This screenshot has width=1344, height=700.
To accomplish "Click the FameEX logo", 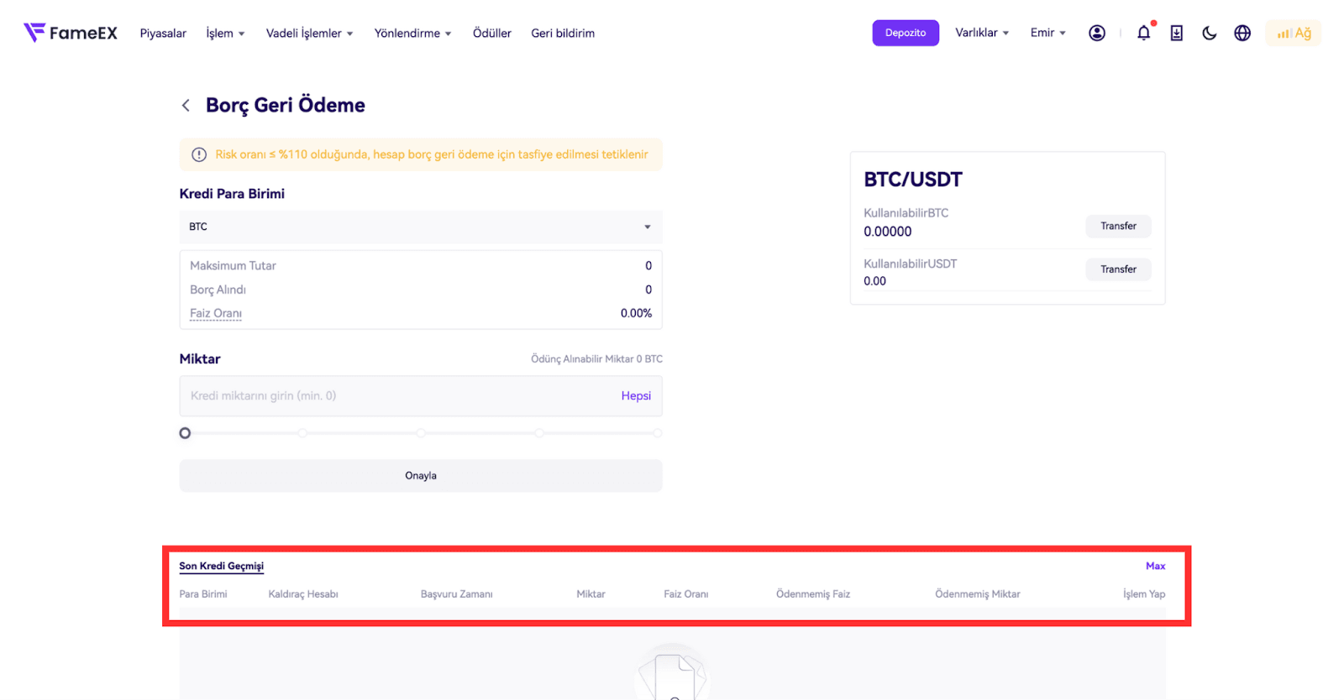I will click(71, 33).
